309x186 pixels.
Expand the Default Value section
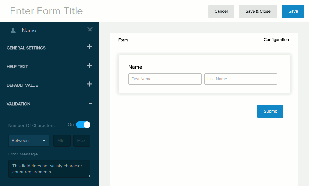coord(89,84)
